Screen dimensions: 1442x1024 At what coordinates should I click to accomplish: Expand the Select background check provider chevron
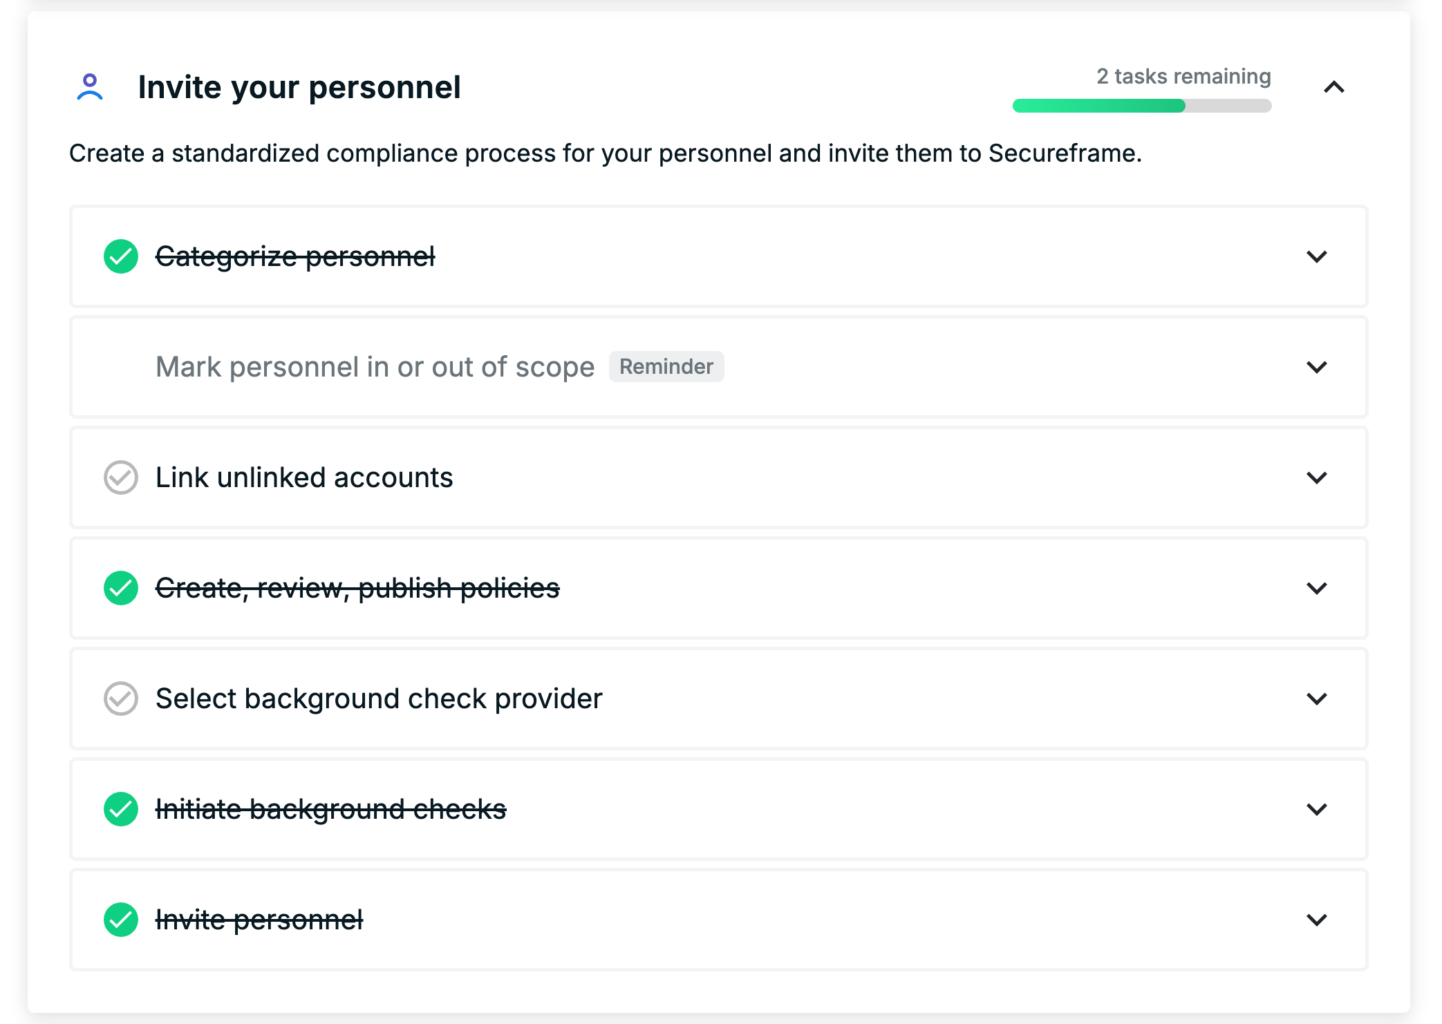tap(1317, 699)
